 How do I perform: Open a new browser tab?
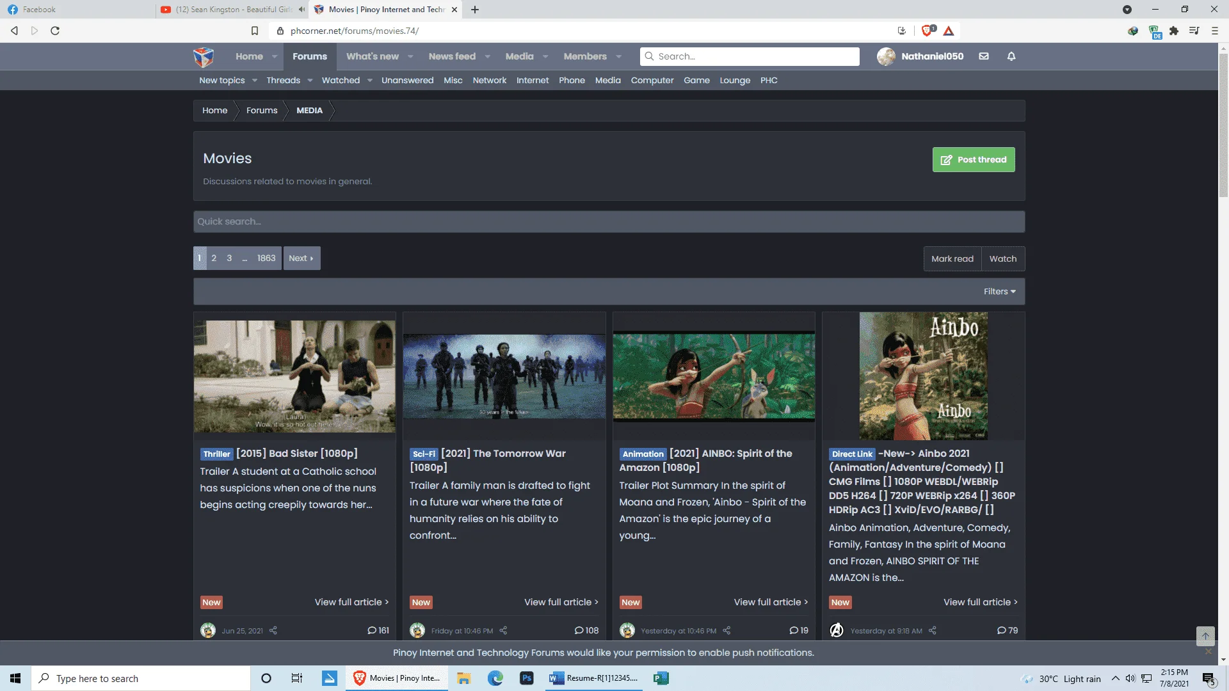pos(475,10)
